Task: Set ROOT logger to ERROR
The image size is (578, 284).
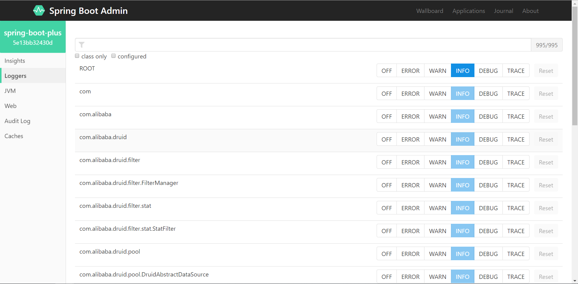Action: point(410,71)
